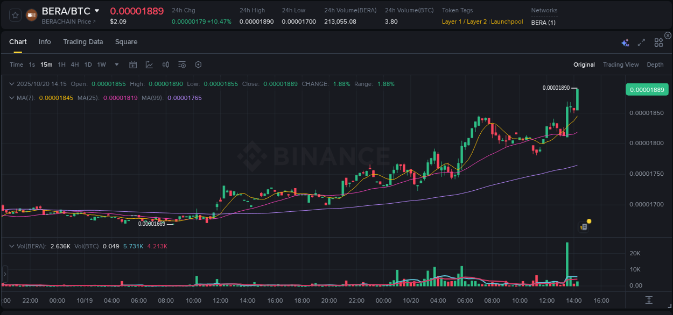Open the indicators settings icon
This screenshot has height=315, width=673.
tap(182, 65)
